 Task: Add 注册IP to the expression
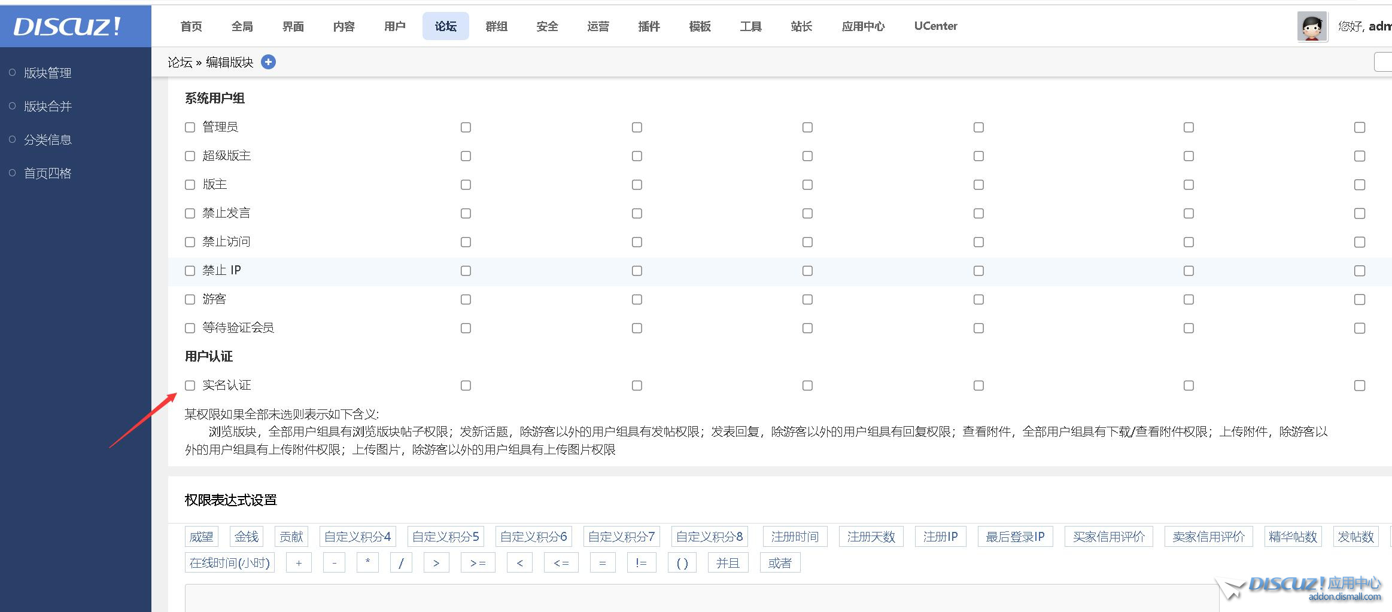click(941, 537)
